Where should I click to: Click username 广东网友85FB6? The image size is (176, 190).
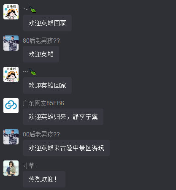[x=43, y=103]
